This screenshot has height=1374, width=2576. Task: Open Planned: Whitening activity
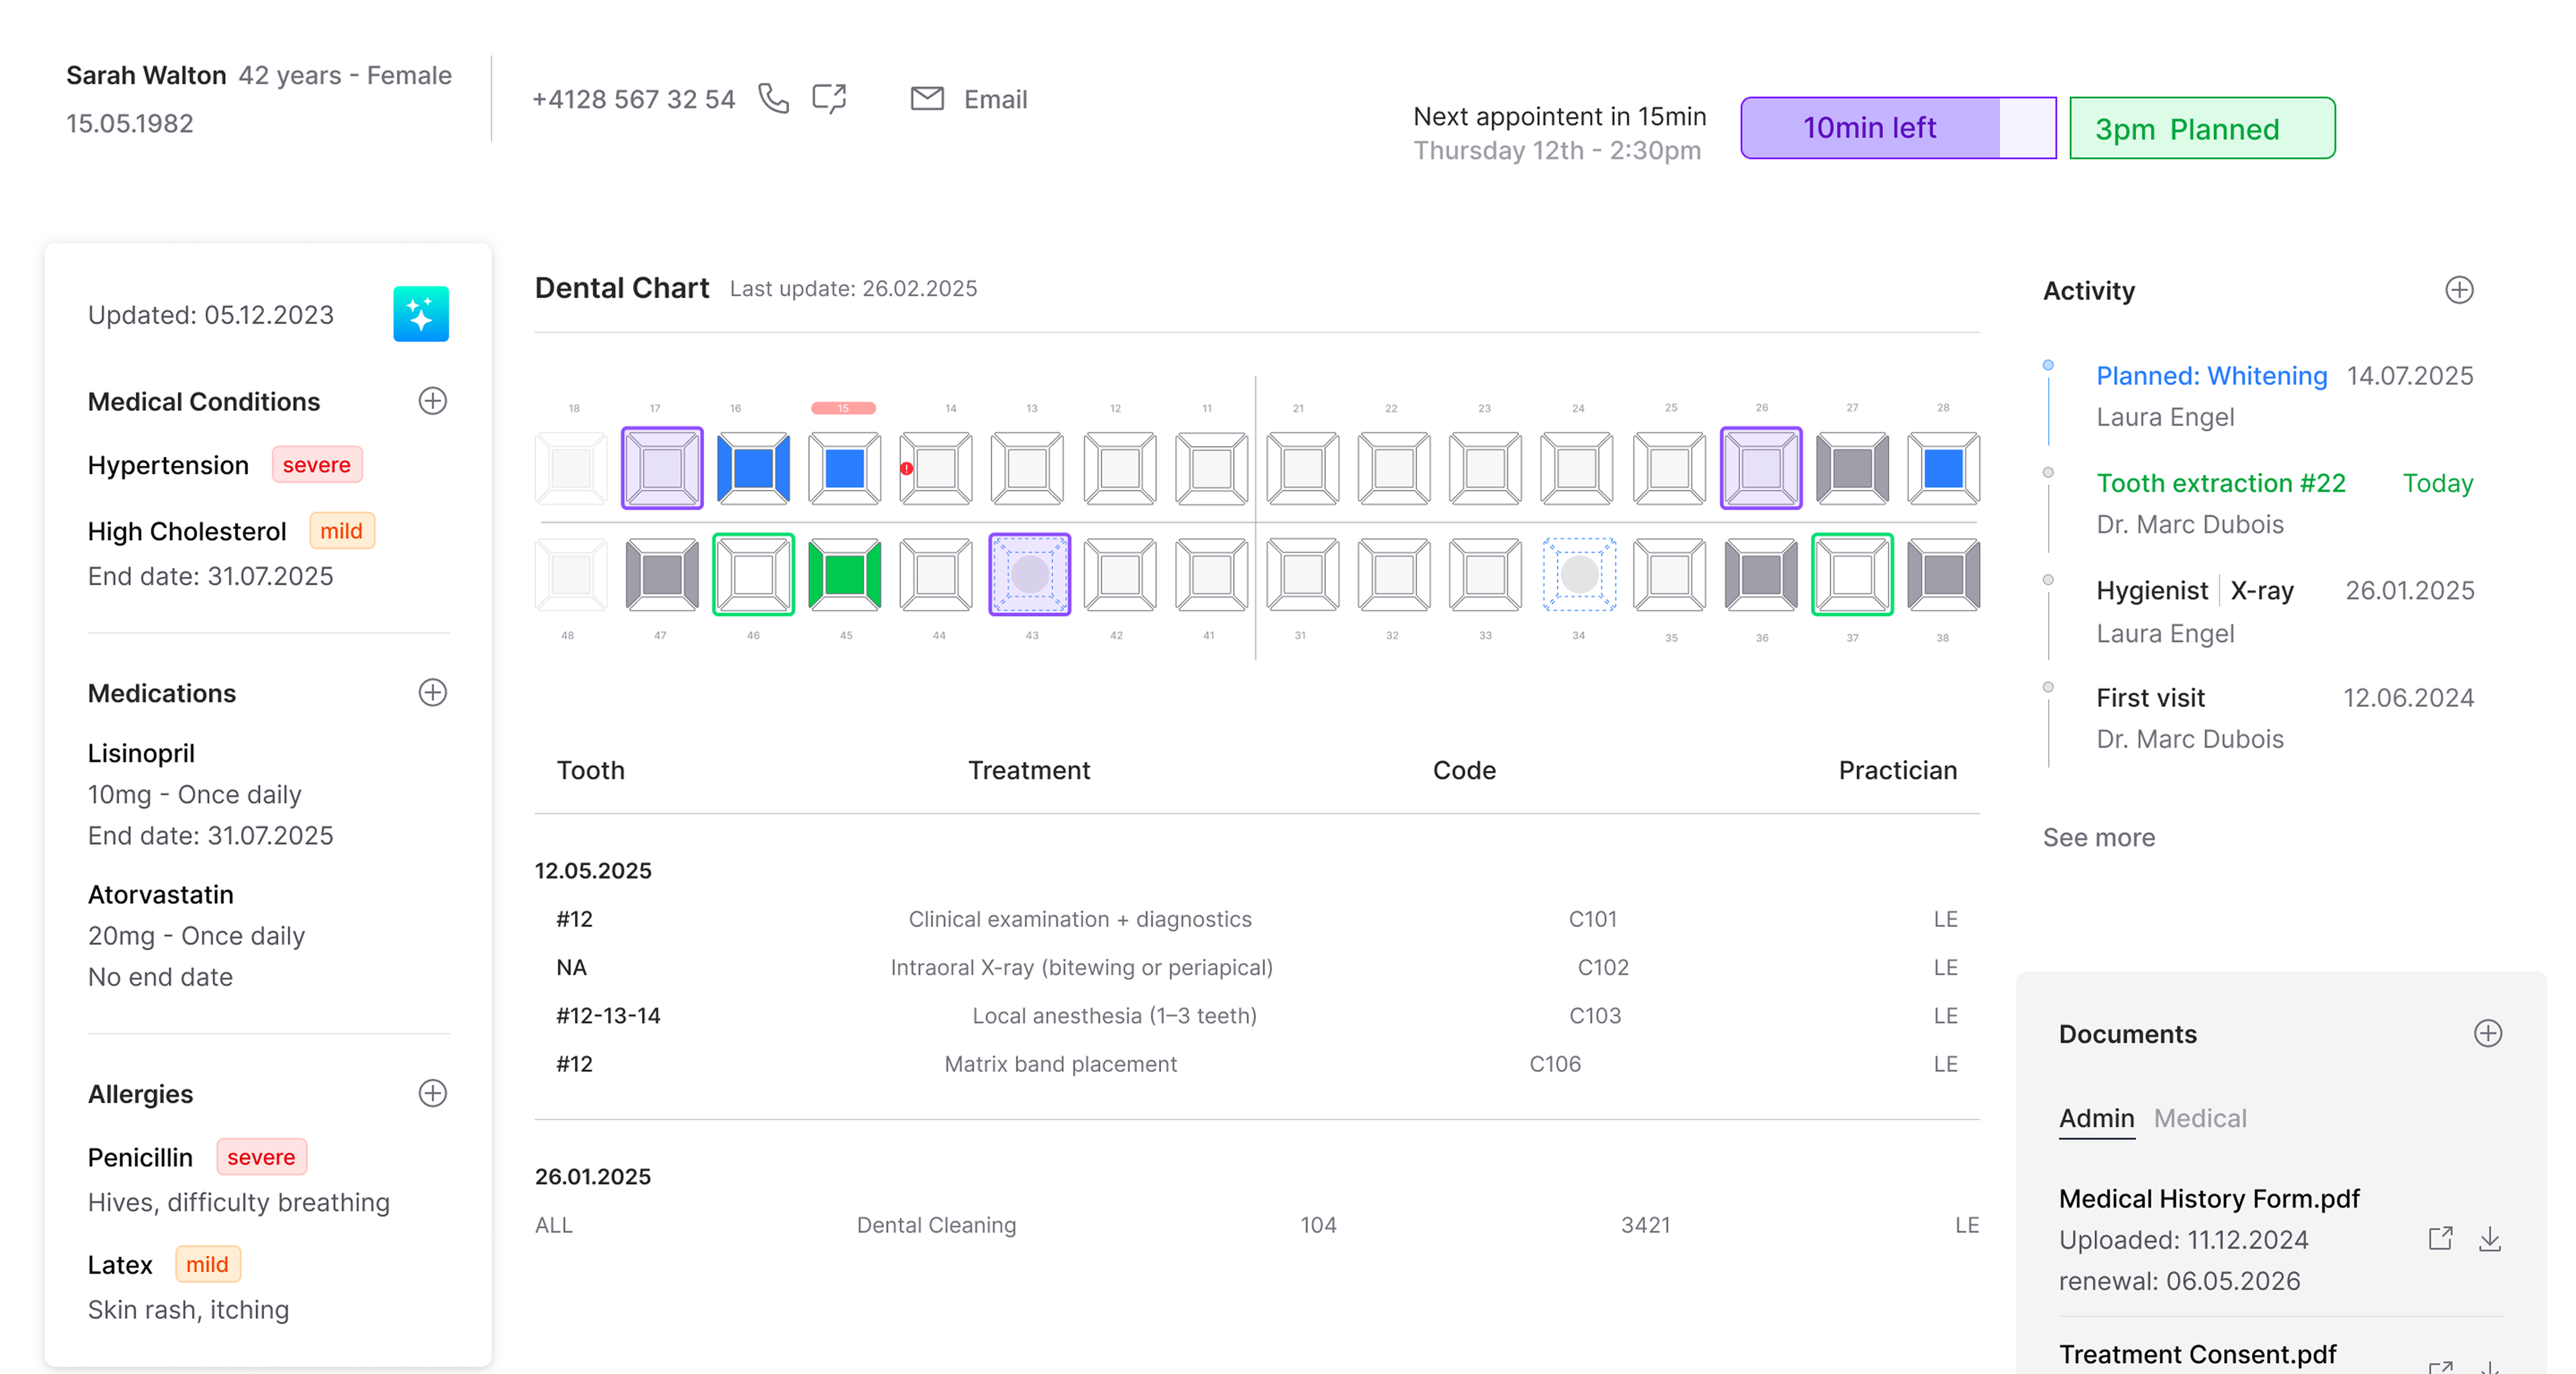(2211, 376)
